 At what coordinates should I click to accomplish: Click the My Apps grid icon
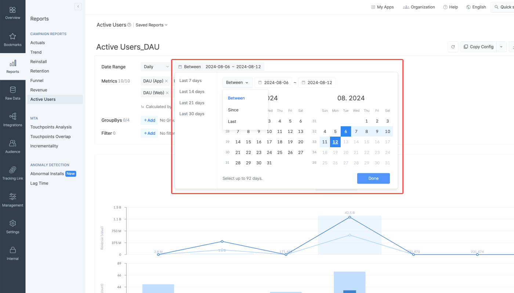[373, 7]
